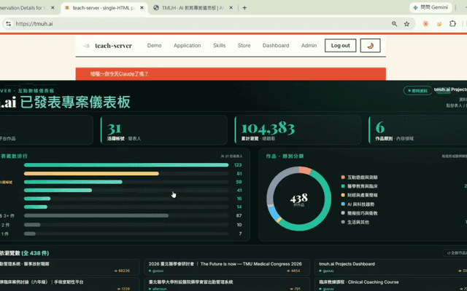Open the extensions puzzle icon
Image resolution: width=467 pixels, height=291 pixels.
[452, 23]
